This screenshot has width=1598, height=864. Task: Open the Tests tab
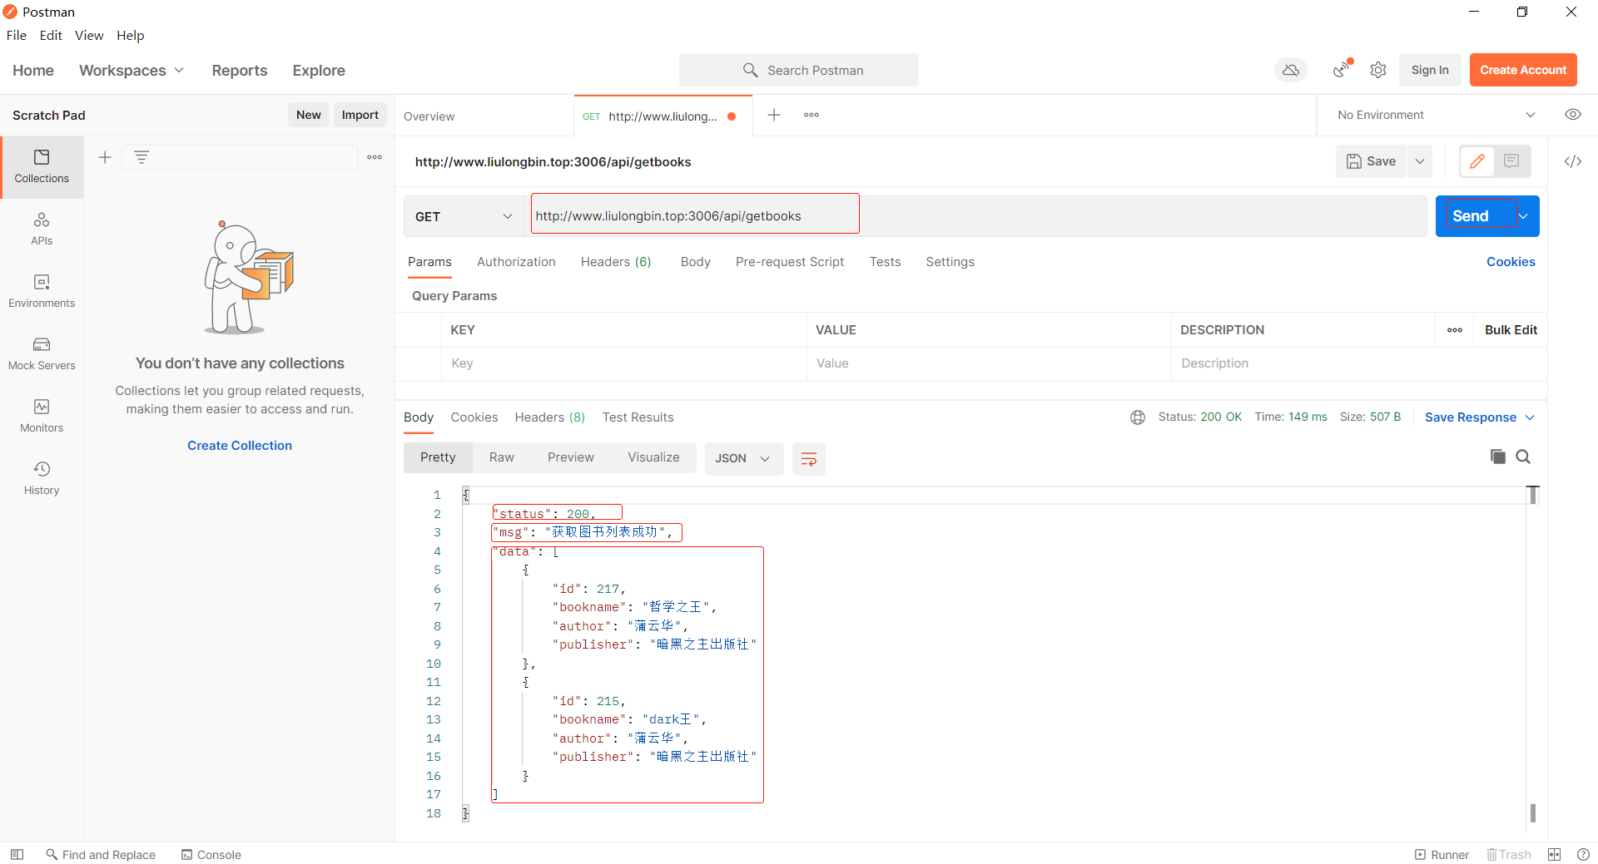point(886,262)
